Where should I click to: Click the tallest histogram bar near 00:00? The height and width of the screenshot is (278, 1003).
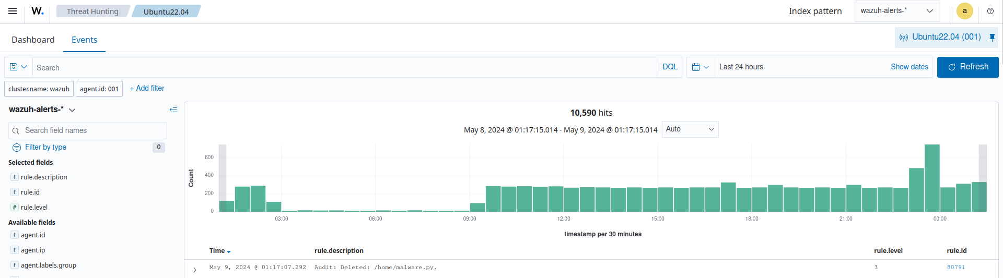932,178
